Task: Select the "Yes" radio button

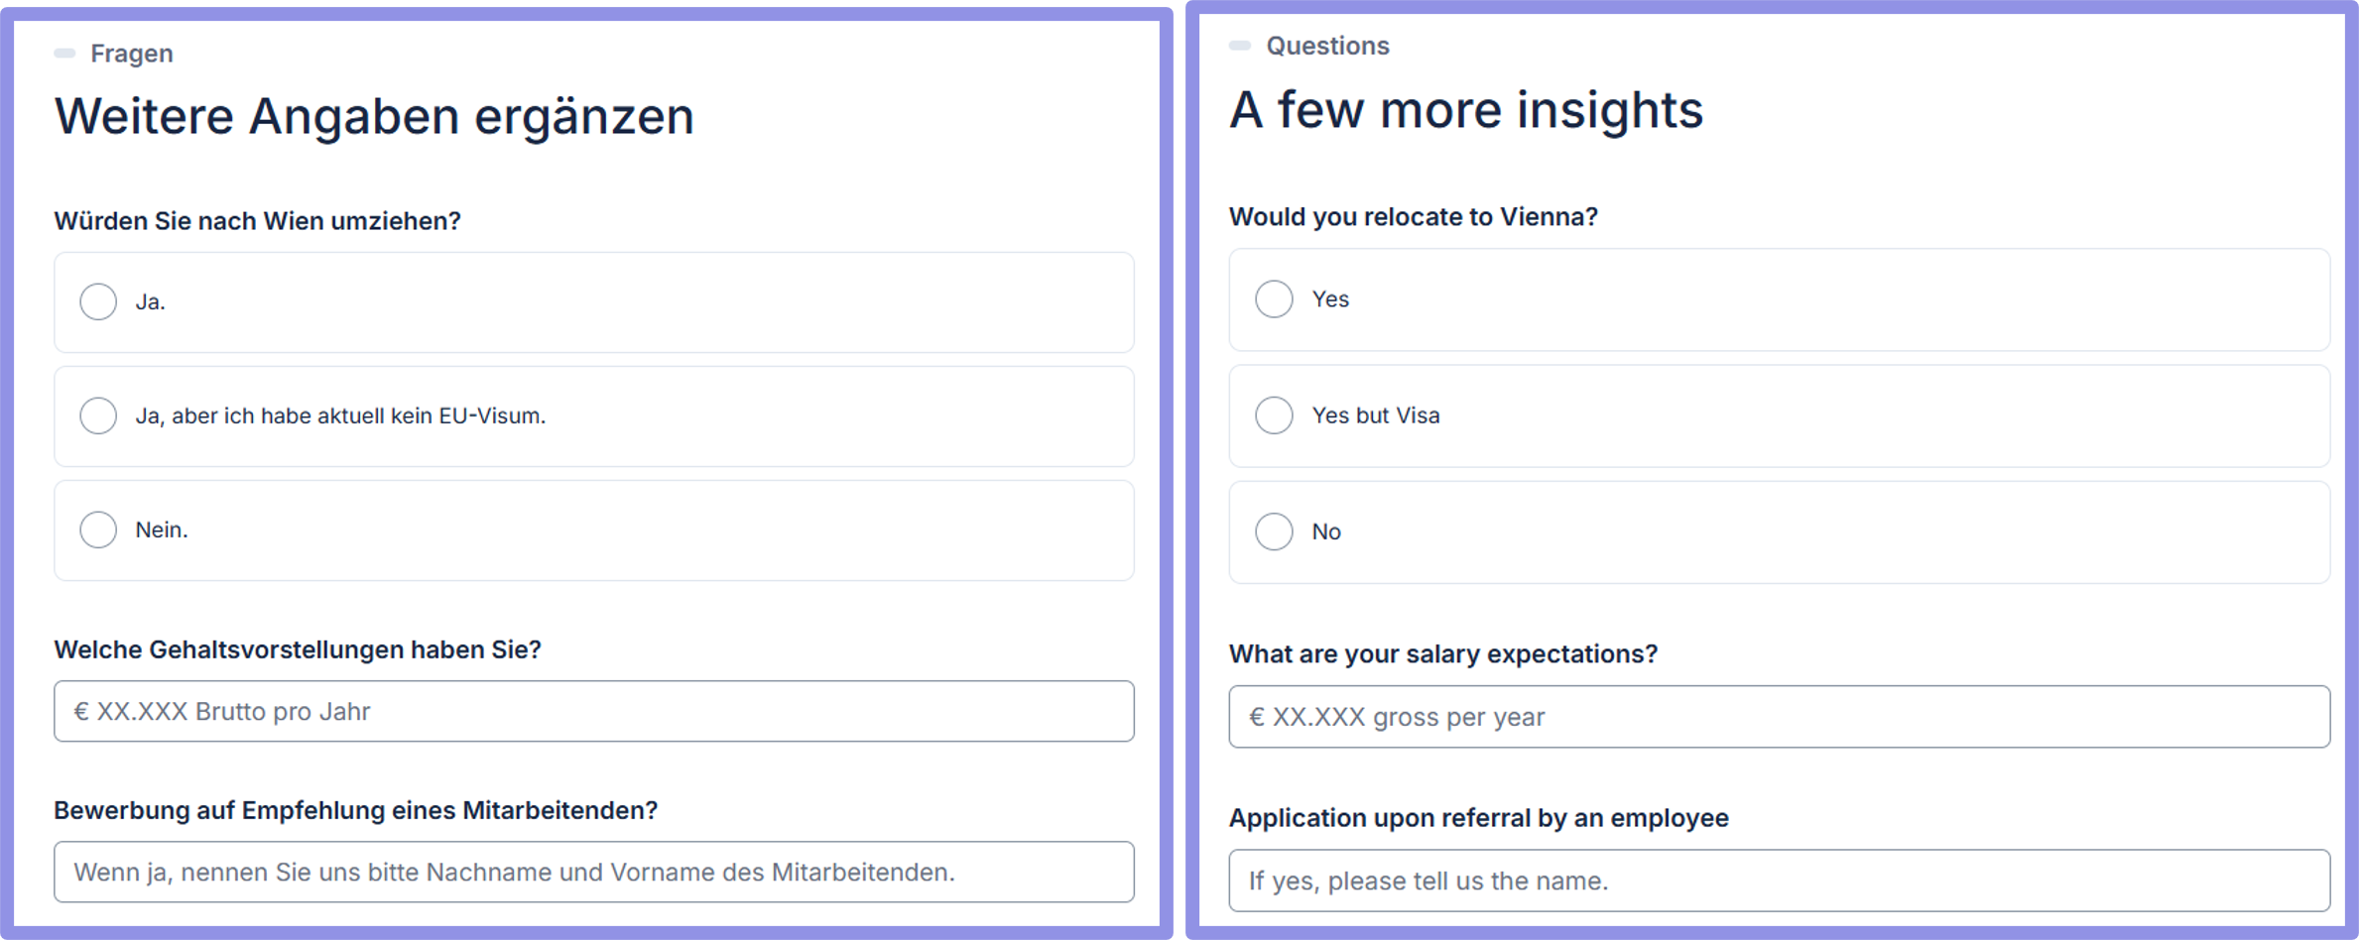Action: 1274,298
